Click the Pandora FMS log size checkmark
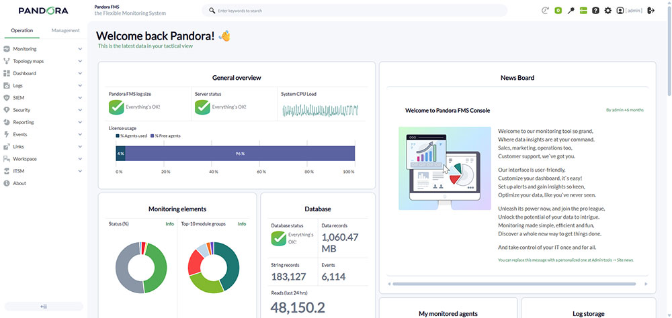The width and height of the screenshot is (672, 318). tap(116, 107)
